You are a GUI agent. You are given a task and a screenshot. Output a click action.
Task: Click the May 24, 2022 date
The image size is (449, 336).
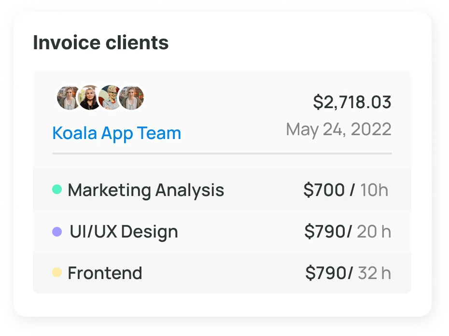pos(339,130)
